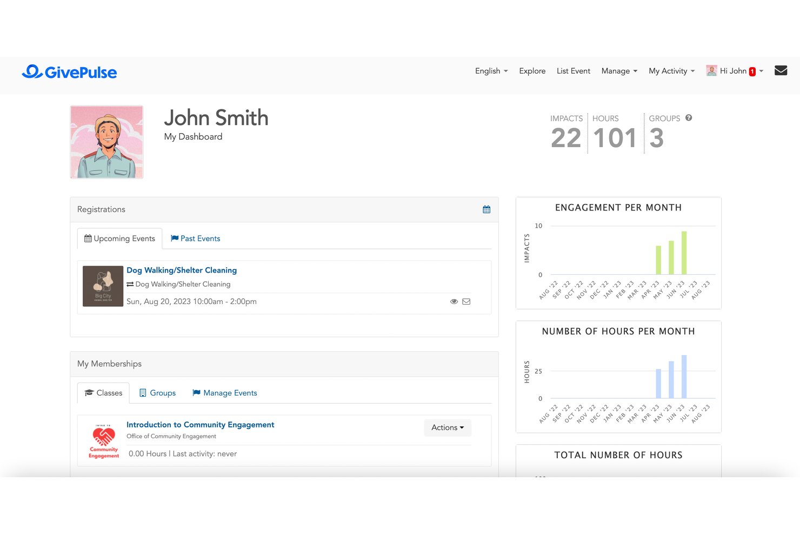The height and width of the screenshot is (534, 800).
Task: Click the Hours count 101
Action: coord(615,138)
